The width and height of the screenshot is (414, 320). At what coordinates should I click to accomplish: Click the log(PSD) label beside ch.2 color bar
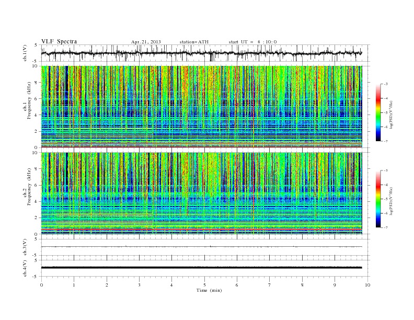(x=392, y=201)
